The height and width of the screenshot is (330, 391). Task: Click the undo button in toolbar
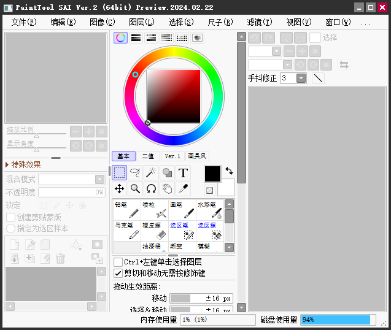pyautogui.click(x=254, y=38)
